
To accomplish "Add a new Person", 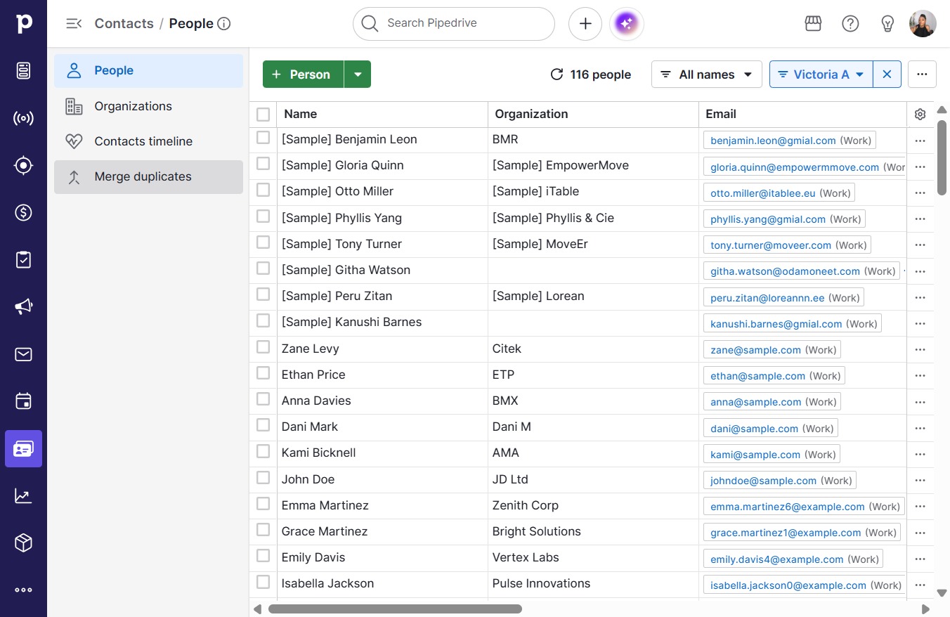I will click(x=303, y=74).
